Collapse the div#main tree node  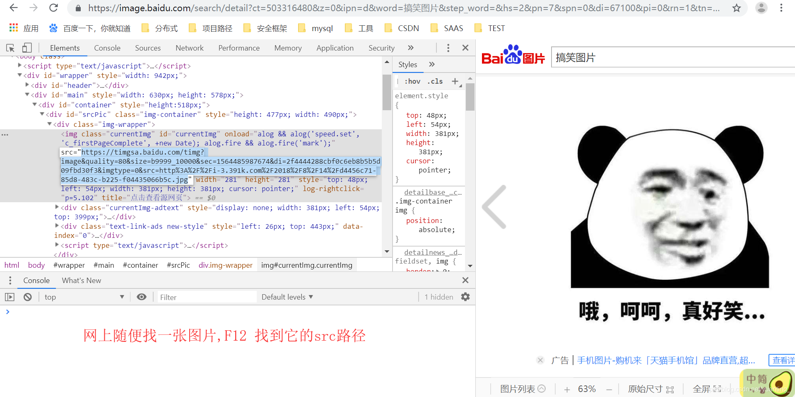click(27, 95)
